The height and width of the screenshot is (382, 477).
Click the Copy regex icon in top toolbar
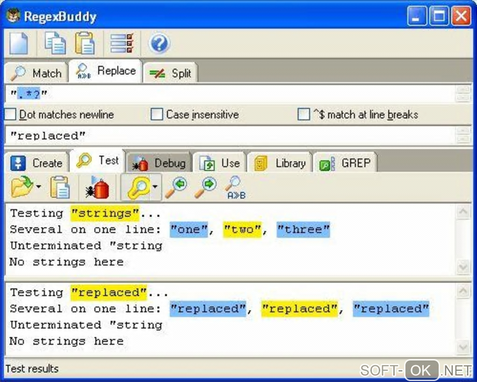pyautogui.click(x=55, y=44)
